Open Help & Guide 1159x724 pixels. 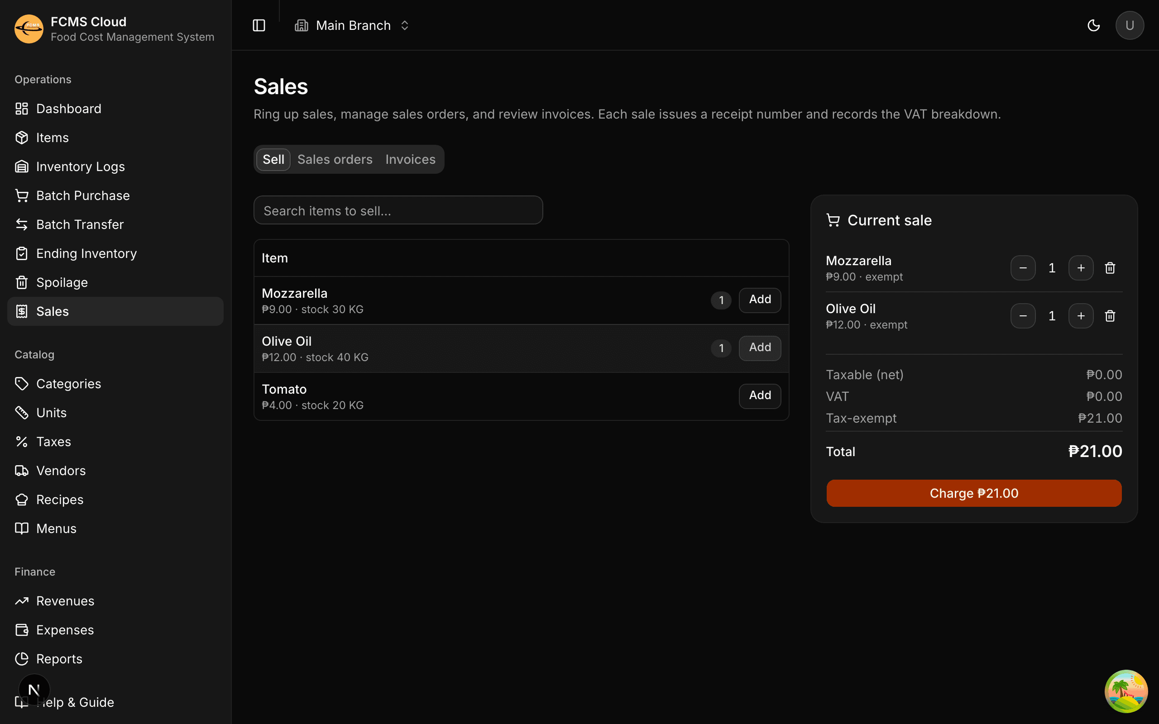[115, 702]
